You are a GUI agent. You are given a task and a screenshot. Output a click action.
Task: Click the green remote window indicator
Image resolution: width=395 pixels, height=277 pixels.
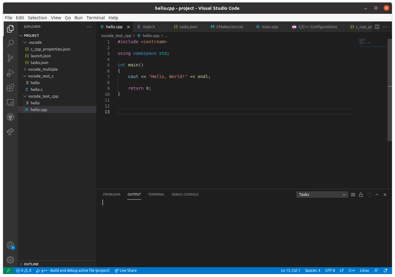(x=8, y=271)
